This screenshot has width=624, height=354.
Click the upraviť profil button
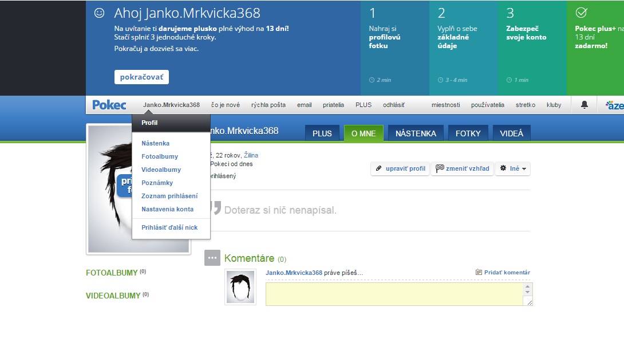coord(400,168)
